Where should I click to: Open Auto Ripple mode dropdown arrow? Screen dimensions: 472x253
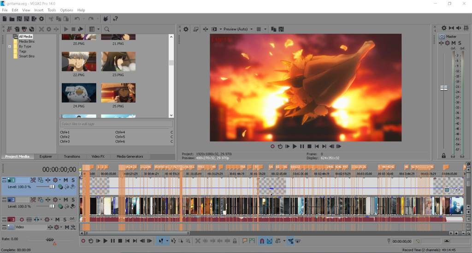click(x=284, y=241)
